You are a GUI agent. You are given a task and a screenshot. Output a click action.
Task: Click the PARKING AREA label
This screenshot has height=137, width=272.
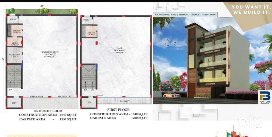(x=50, y=54)
